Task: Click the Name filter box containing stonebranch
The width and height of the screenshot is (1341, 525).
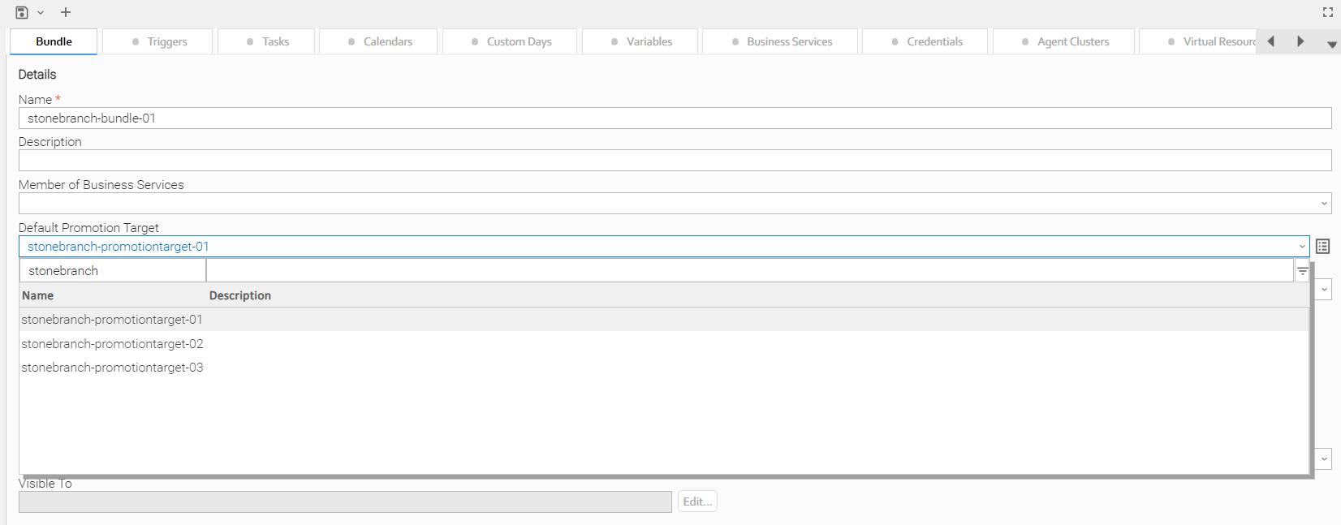Action: coord(112,271)
